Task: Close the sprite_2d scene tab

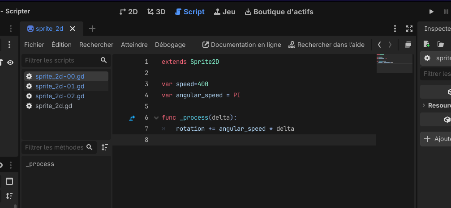Action: 73,29
